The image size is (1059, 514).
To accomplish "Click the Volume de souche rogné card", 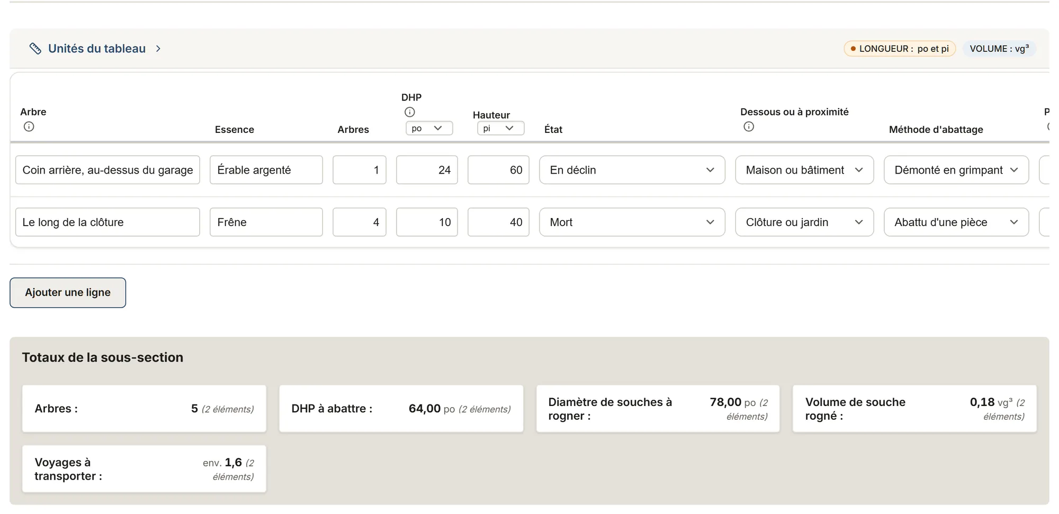I will tap(914, 409).
